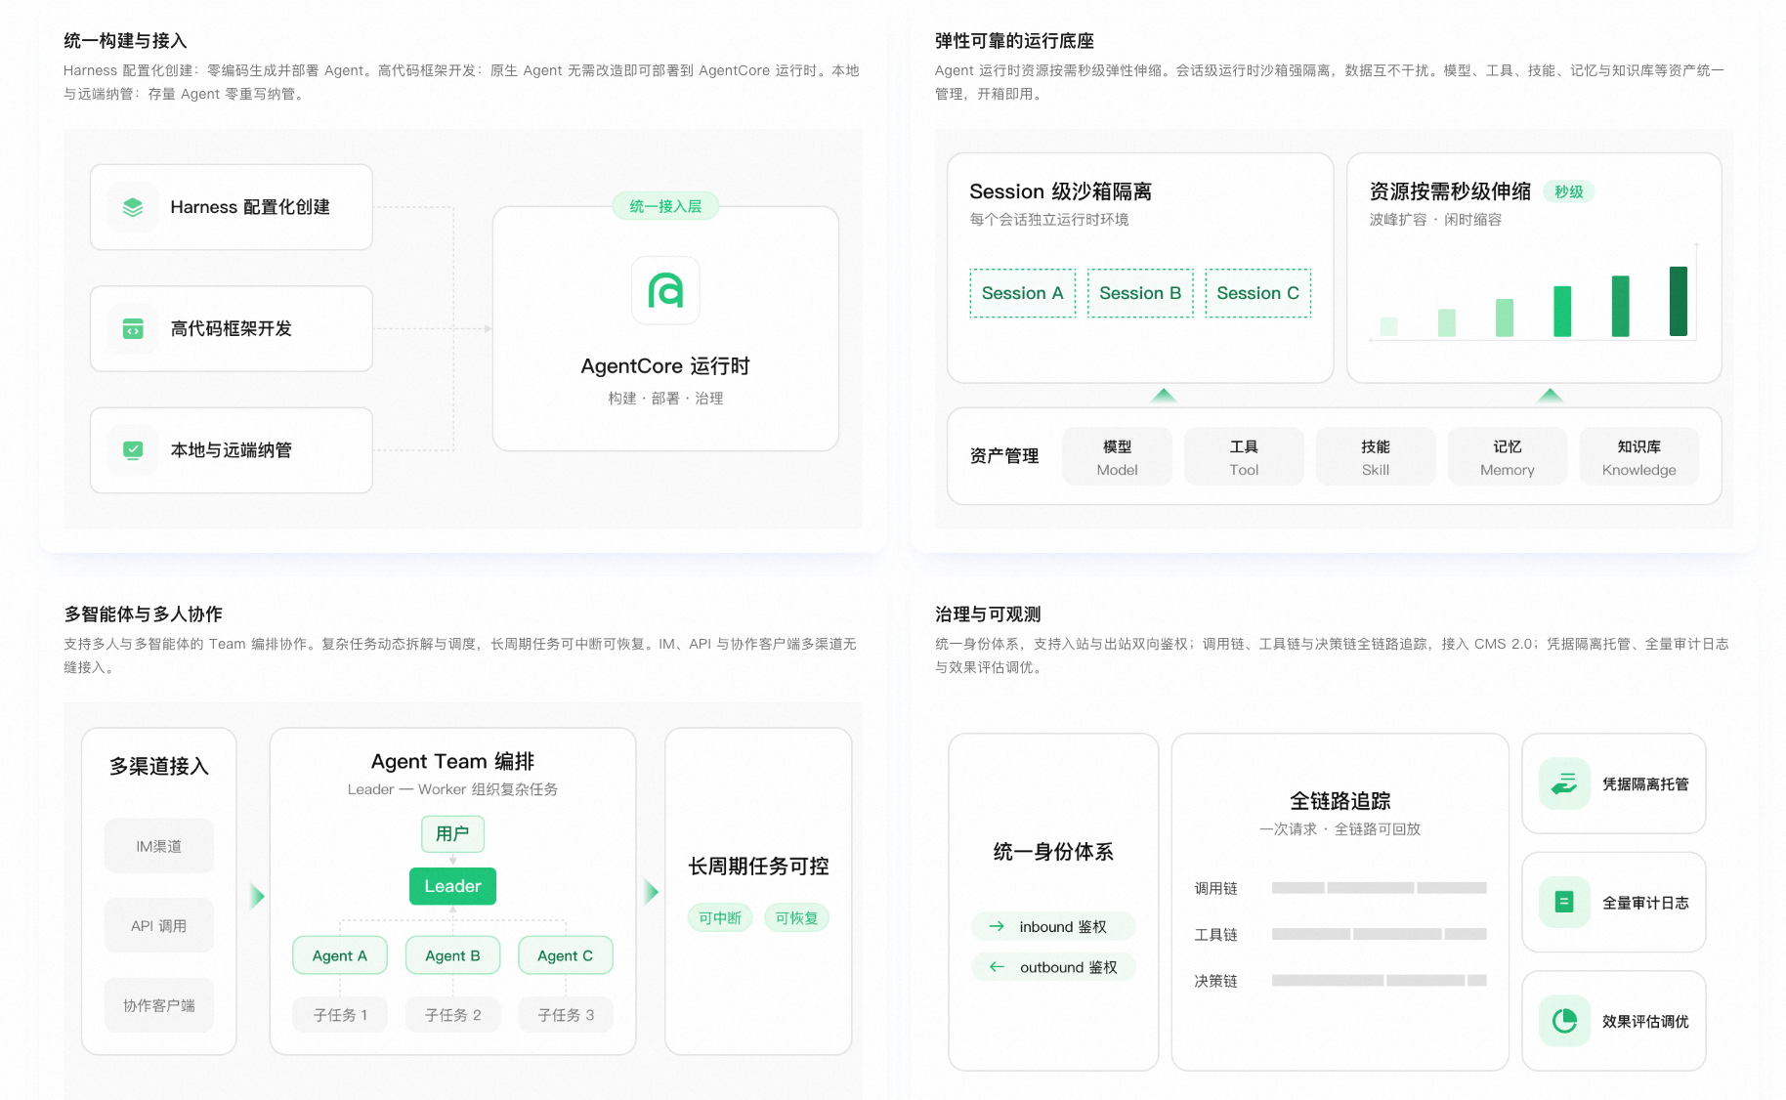Click the 效果评估调优 pie chart icon

pos(1564,1021)
